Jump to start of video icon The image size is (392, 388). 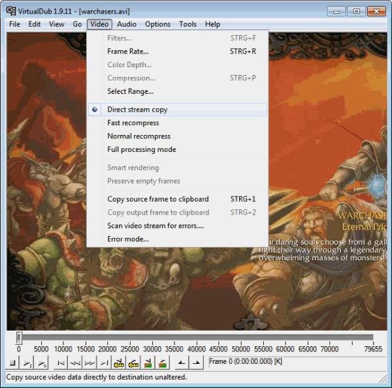(x=61, y=362)
